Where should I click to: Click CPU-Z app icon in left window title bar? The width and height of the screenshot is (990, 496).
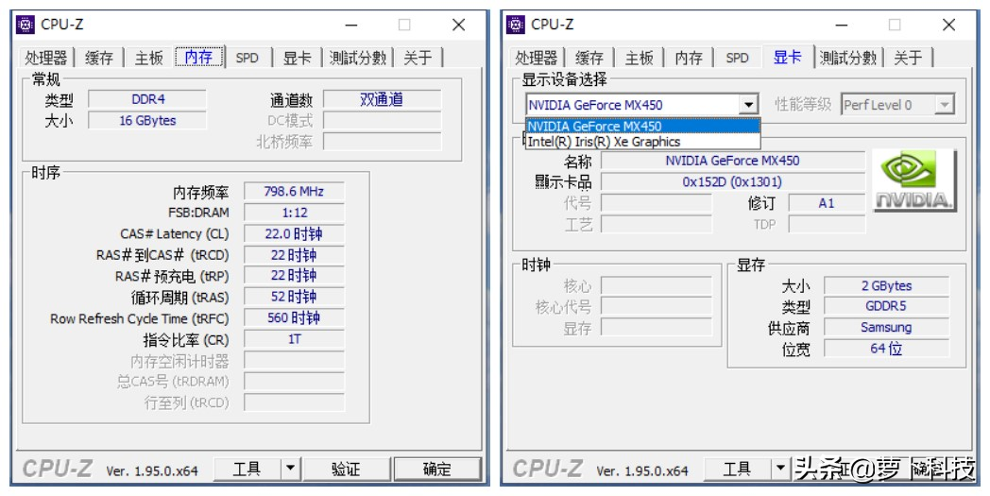(x=26, y=25)
